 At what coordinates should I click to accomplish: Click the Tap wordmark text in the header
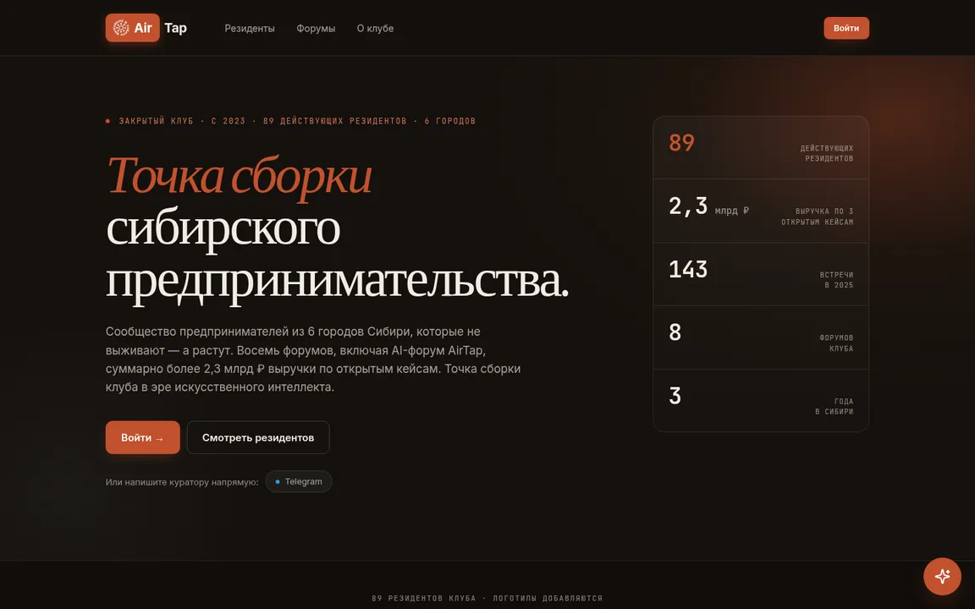point(175,28)
